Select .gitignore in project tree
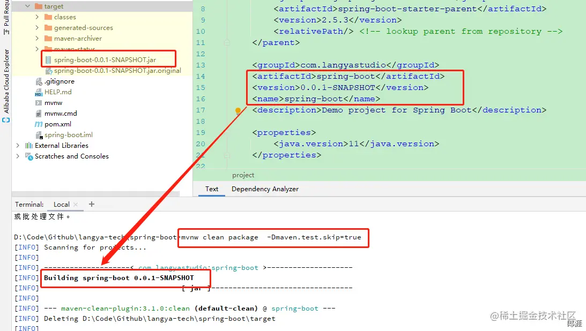 pos(60,81)
